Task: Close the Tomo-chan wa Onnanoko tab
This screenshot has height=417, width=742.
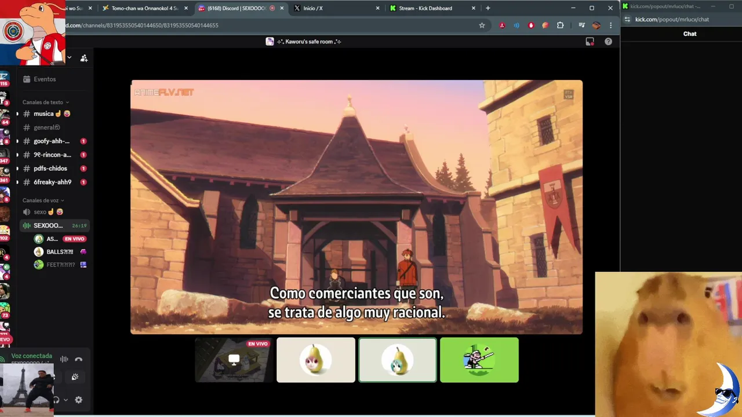Action: point(186,8)
